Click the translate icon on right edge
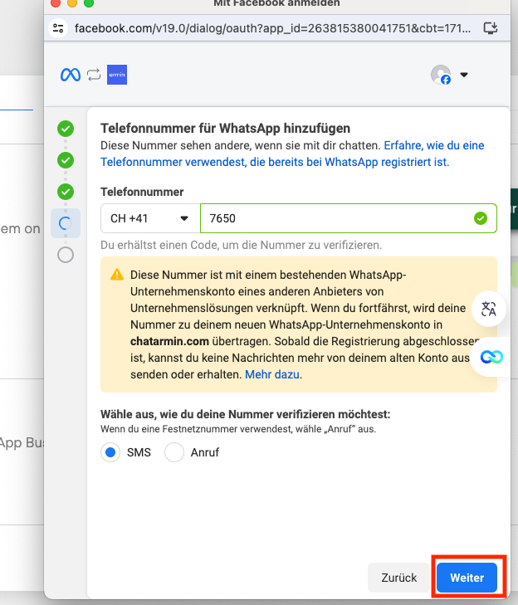 tap(489, 310)
